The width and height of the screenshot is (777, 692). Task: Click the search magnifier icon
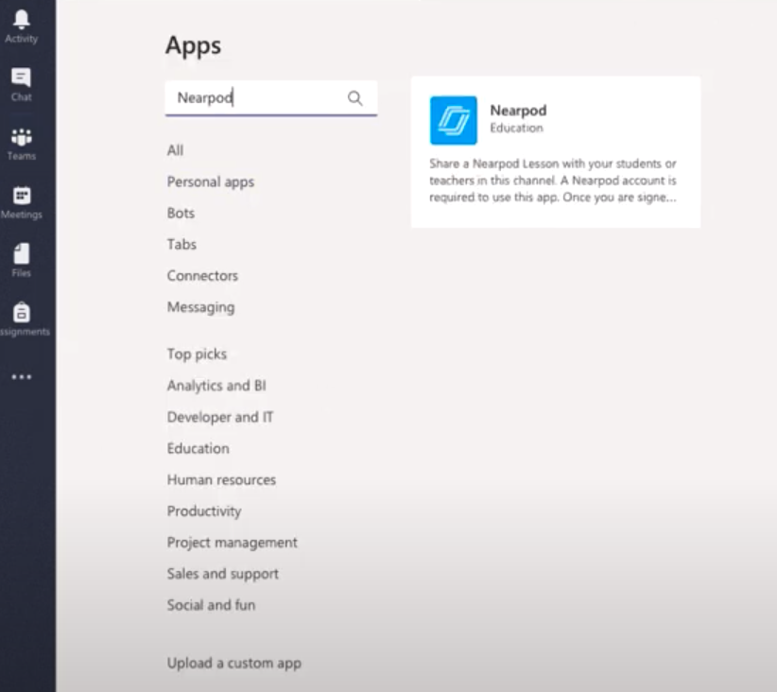tap(355, 98)
